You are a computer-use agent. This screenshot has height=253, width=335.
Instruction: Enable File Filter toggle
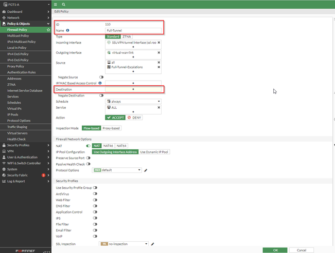tap(95, 224)
